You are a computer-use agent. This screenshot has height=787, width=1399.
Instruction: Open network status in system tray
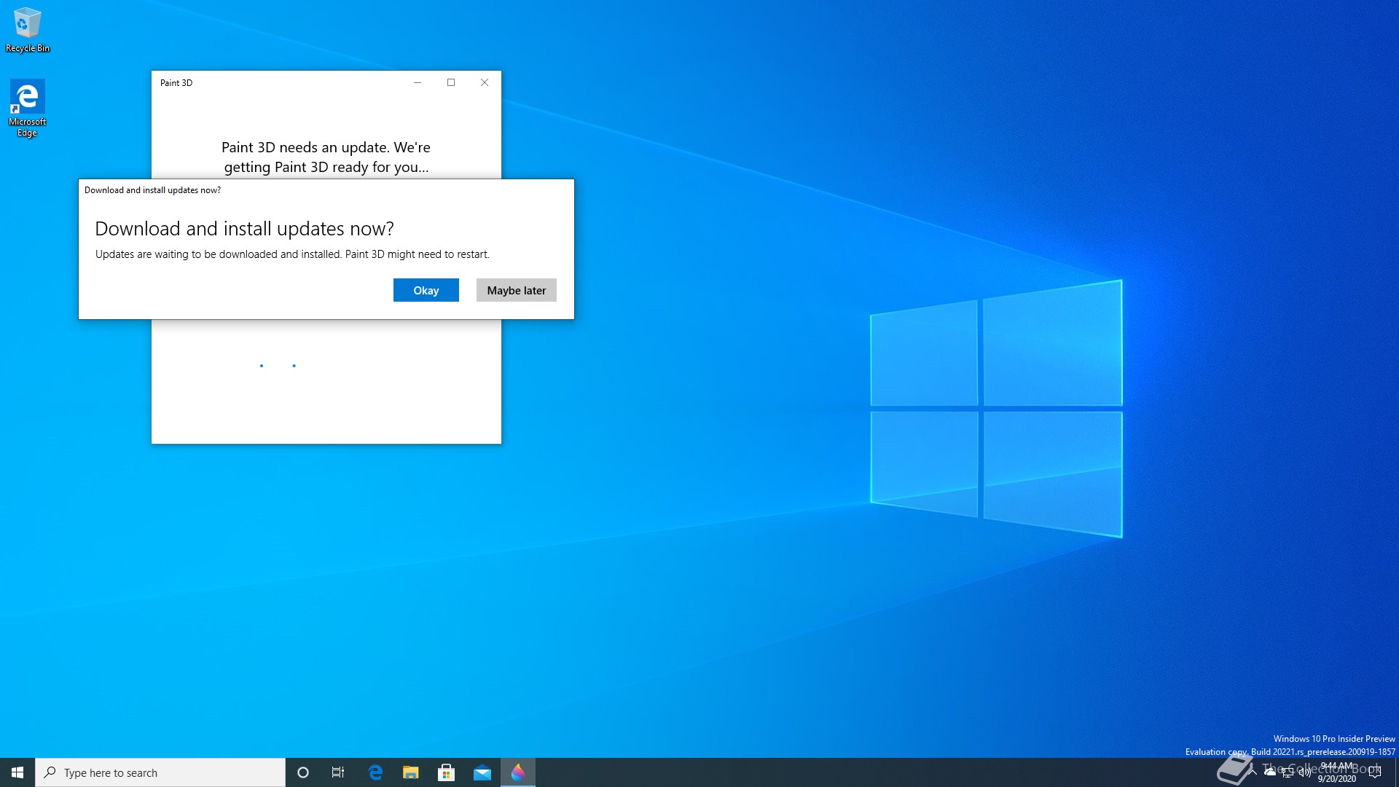pyautogui.click(x=1288, y=772)
